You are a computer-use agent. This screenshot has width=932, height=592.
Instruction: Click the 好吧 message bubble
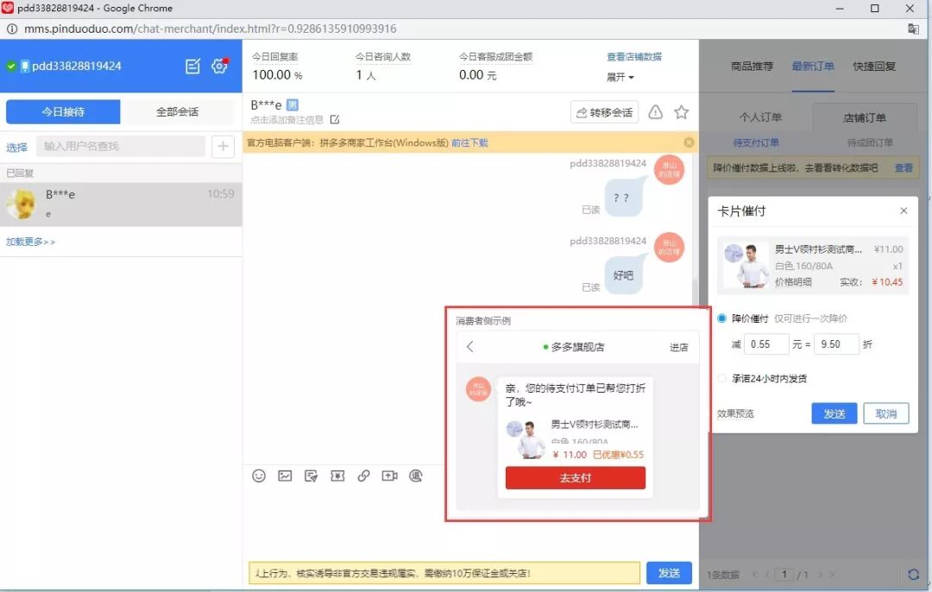624,274
